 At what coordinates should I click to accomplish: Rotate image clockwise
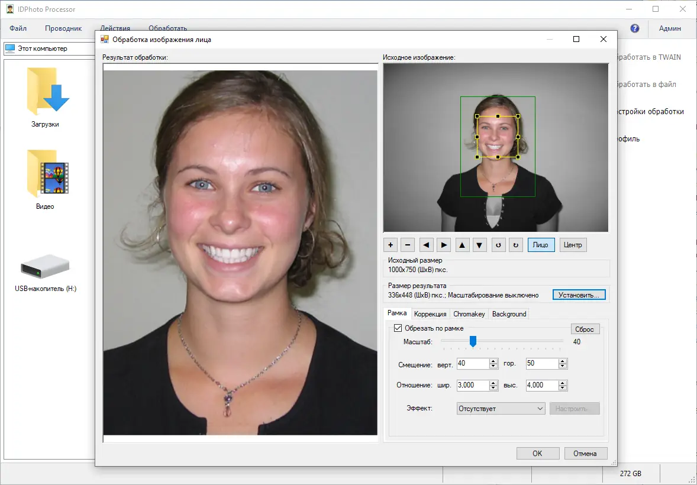pyautogui.click(x=515, y=245)
